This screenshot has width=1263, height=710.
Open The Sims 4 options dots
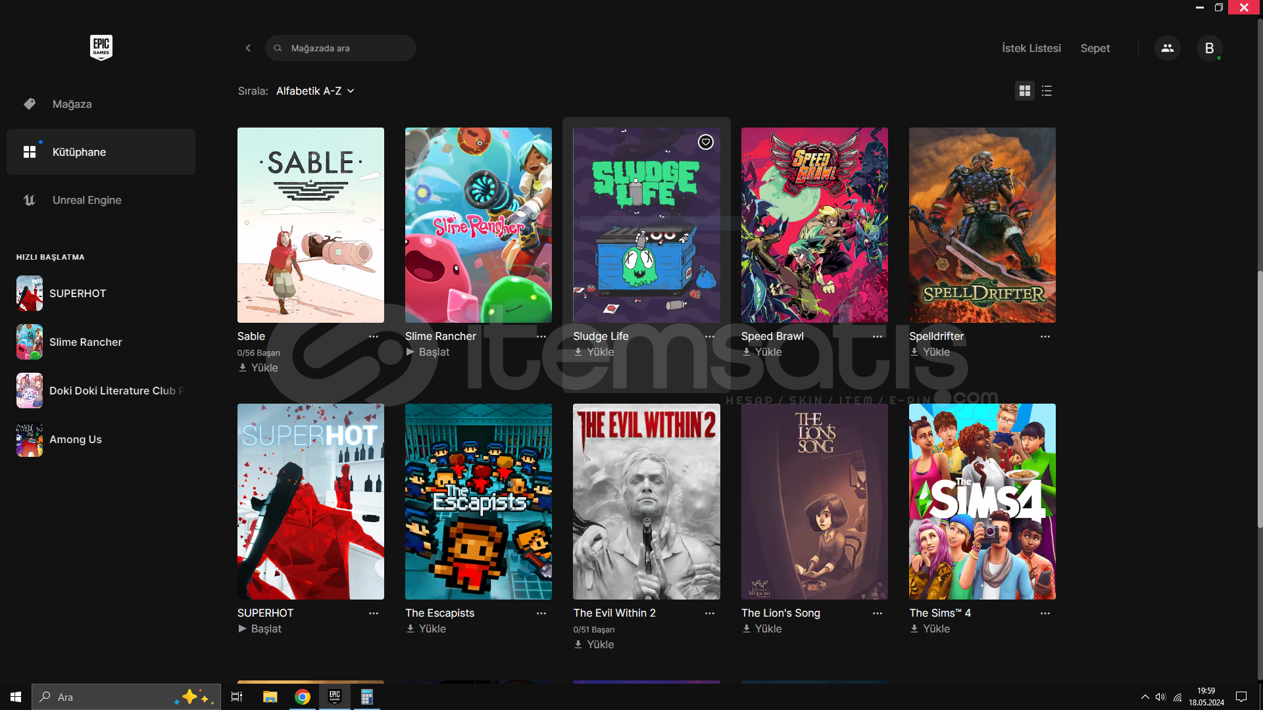(x=1045, y=613)
